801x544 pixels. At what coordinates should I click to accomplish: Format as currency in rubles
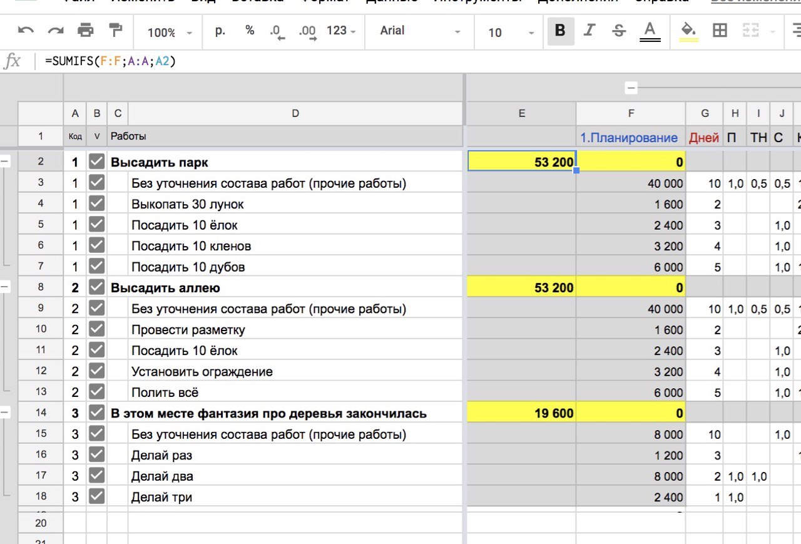[x=220, y=31]
